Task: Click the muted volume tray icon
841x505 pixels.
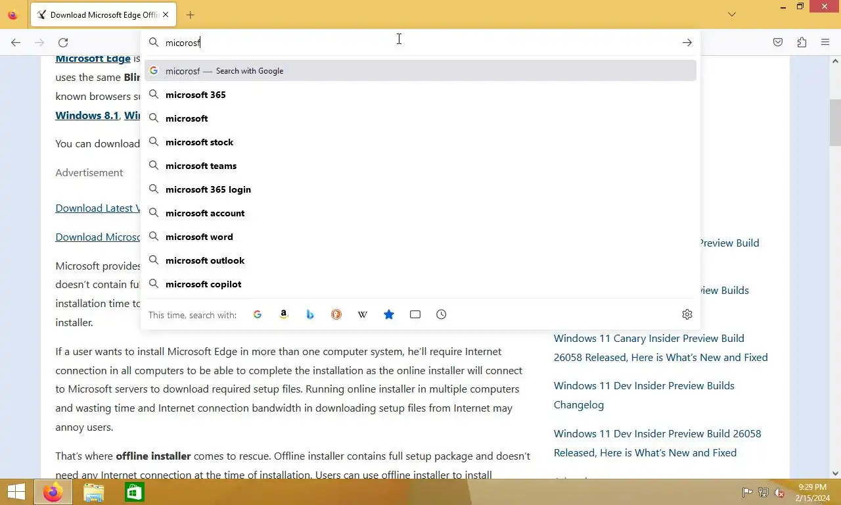Action: tap(779, 493)
